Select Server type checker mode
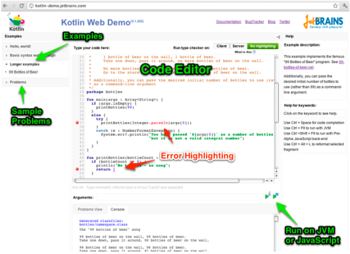 point(238,46)
